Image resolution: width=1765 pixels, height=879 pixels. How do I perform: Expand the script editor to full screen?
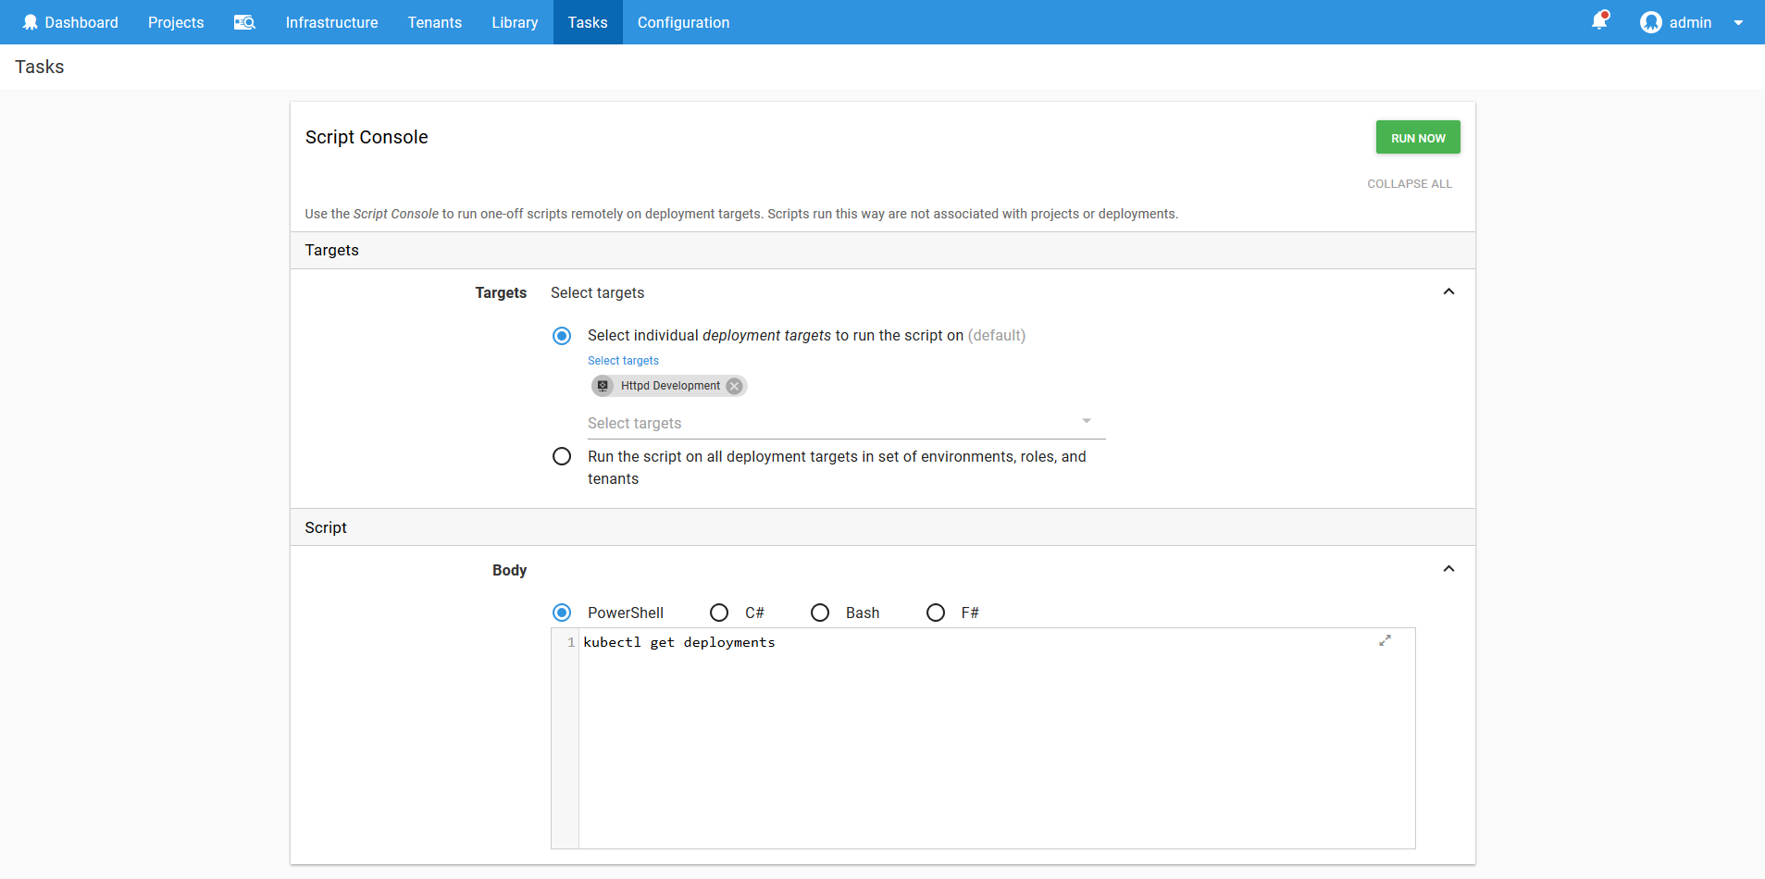(1385, 640)
